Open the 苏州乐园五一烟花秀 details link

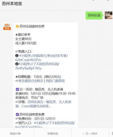(43, 104)
